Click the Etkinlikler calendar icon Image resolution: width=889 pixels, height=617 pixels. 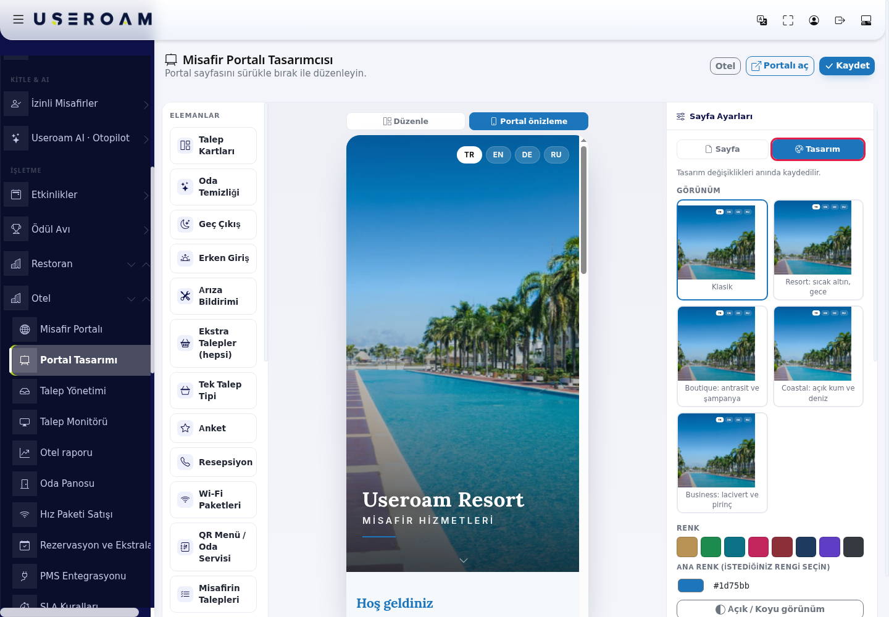click(16, 195)
